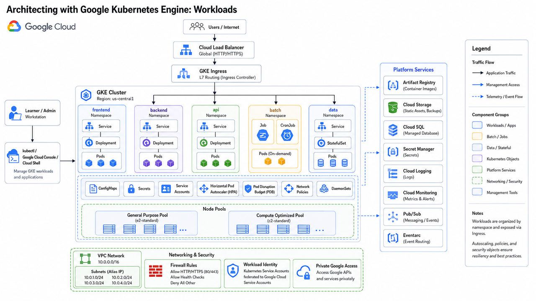Click the Job icon in batch namespace
This screenshot has width=536, height=301.
point(262,135)
